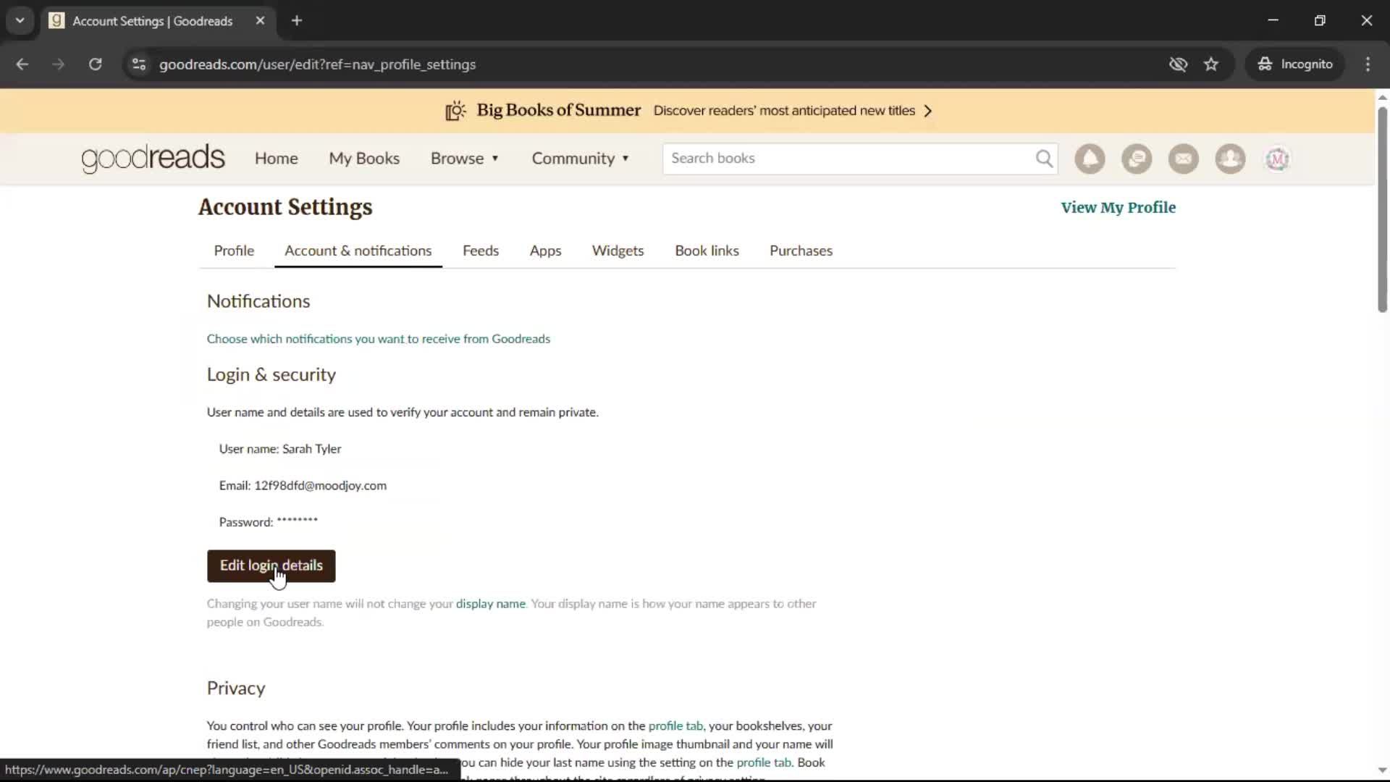Open the notifications bell icon
This screenshot has height=782, width=1390.
(1090, 159)
